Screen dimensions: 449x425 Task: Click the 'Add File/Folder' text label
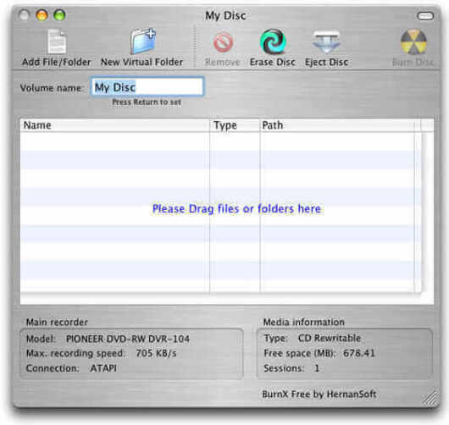coord(57,62)
